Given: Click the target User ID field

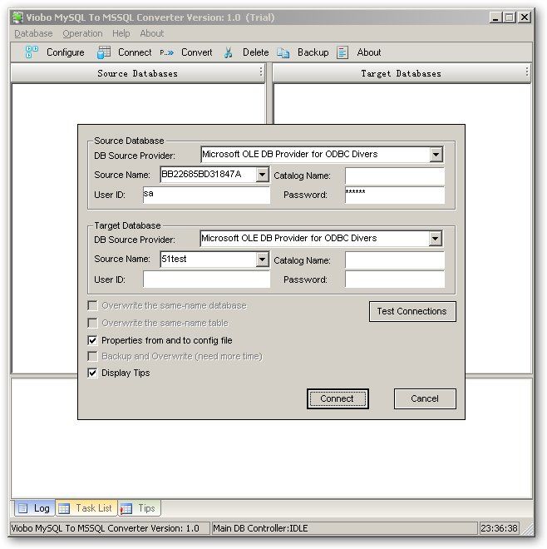Looking at the screenshot, I should click(x=206, y=279).
